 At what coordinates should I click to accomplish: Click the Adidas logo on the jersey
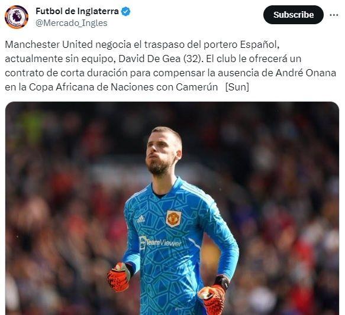pyautogui.click(x=140, y=219)
